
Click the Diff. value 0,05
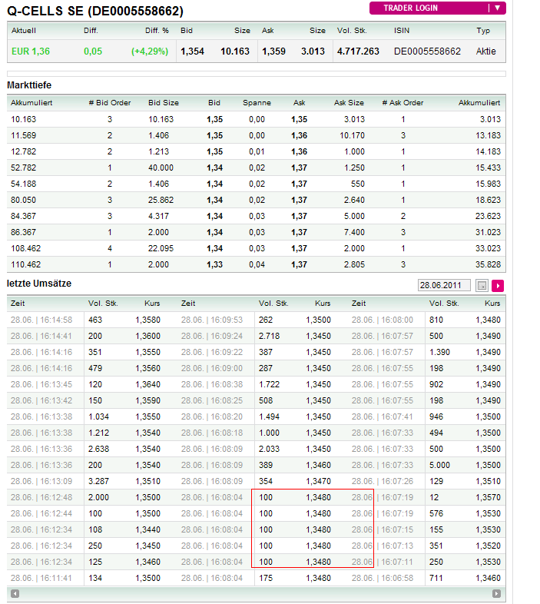click(93, 51)
